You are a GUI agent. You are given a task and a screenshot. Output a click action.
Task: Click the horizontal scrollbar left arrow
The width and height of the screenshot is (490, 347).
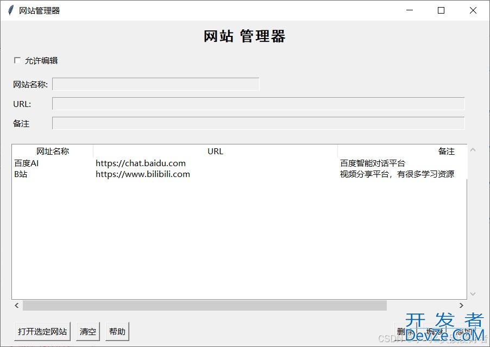click(17, 306)
